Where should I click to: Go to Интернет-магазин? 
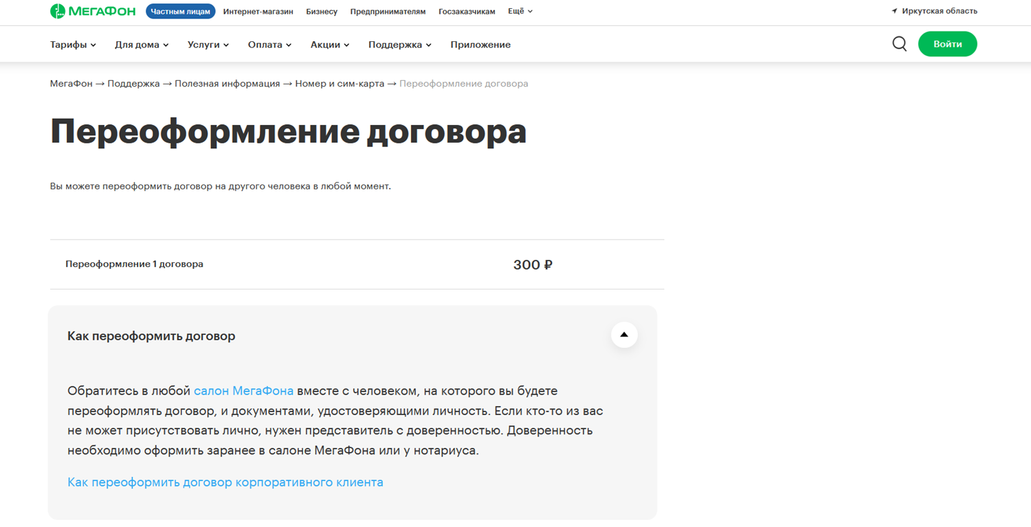[258, 12]
